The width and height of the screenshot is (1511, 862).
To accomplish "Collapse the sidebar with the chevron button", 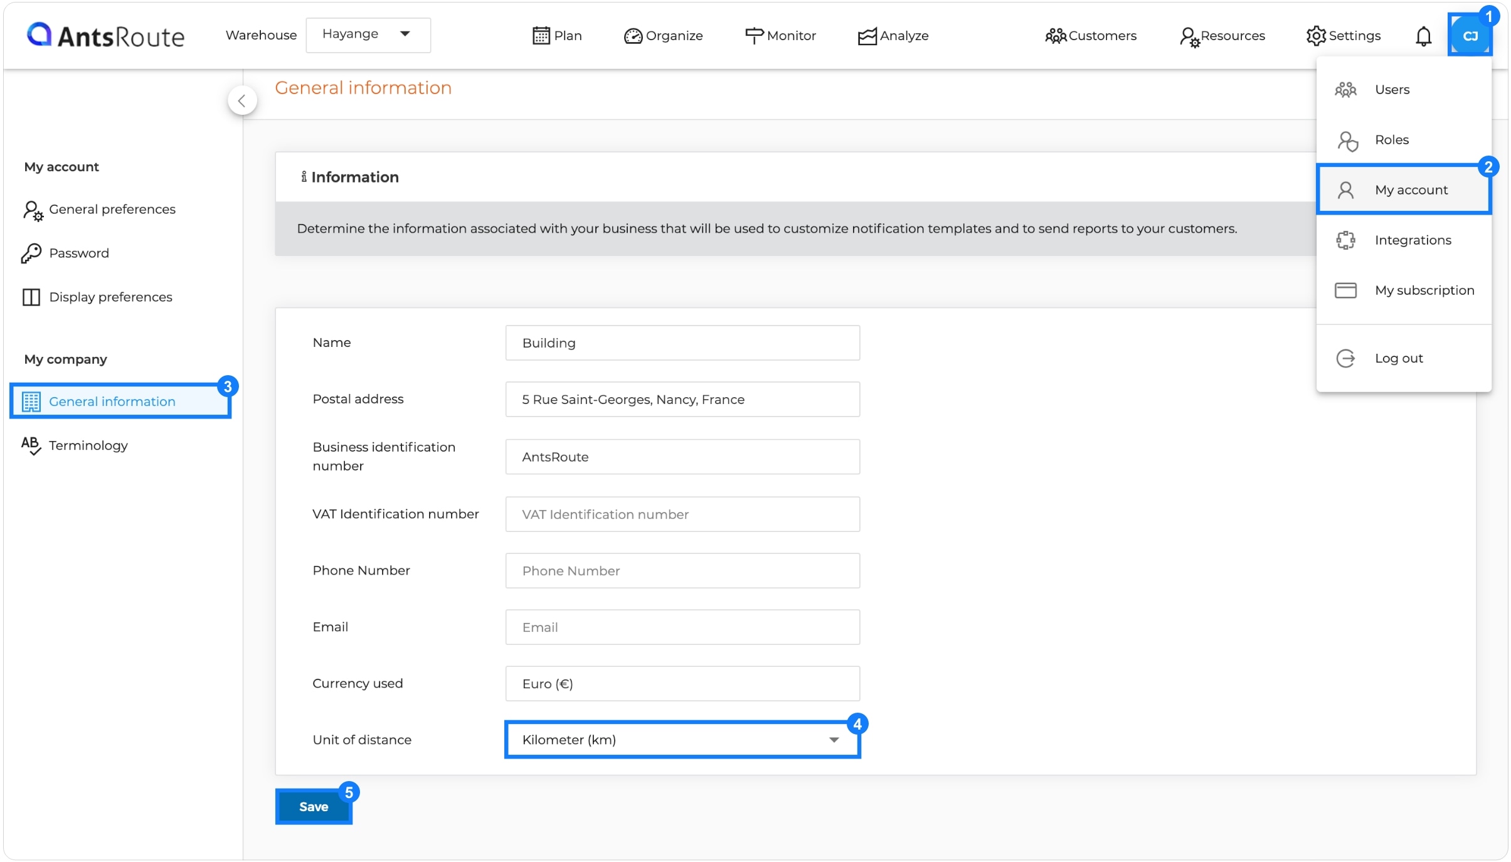I will (241, 100).
